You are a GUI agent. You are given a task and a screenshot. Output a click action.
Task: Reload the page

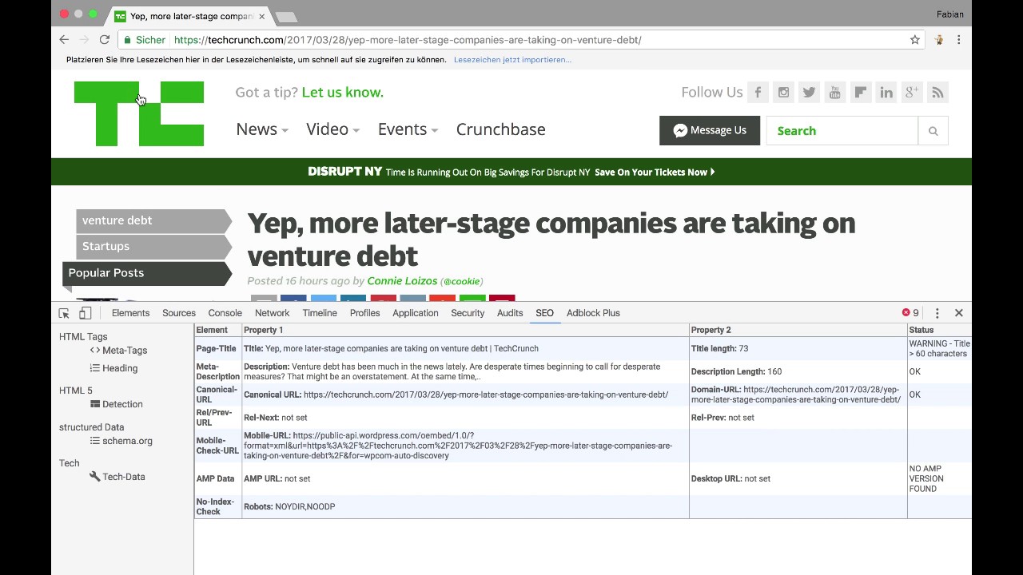tap(105, 40)
